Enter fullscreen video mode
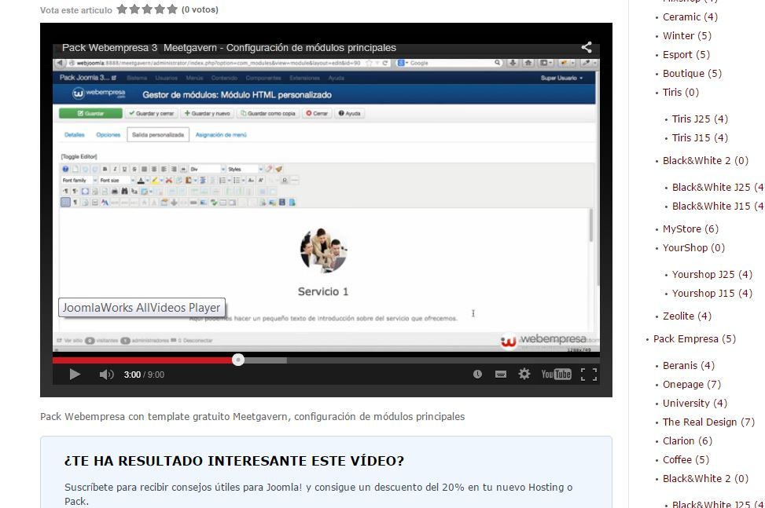The width and height of the screenshot is (765, 508). coord(589,374)
